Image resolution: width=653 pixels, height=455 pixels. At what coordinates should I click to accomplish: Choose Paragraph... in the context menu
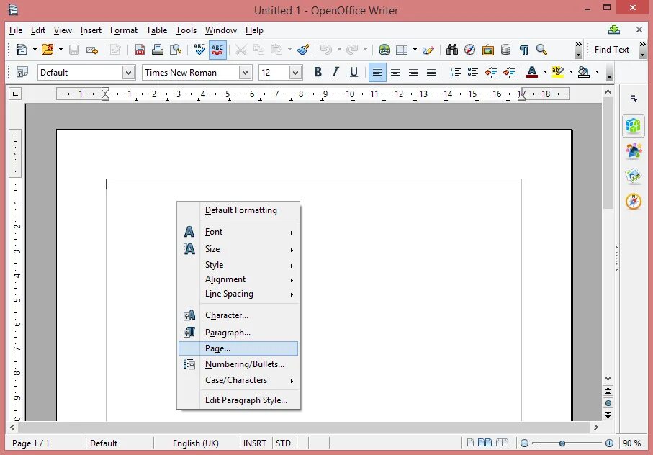pos(238,333)
